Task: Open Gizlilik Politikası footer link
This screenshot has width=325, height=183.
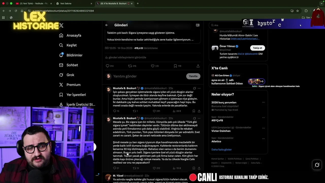Action: coord(235,159)
